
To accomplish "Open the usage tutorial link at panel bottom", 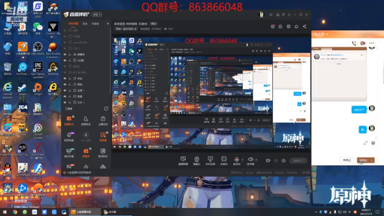I will click(79, 172).
